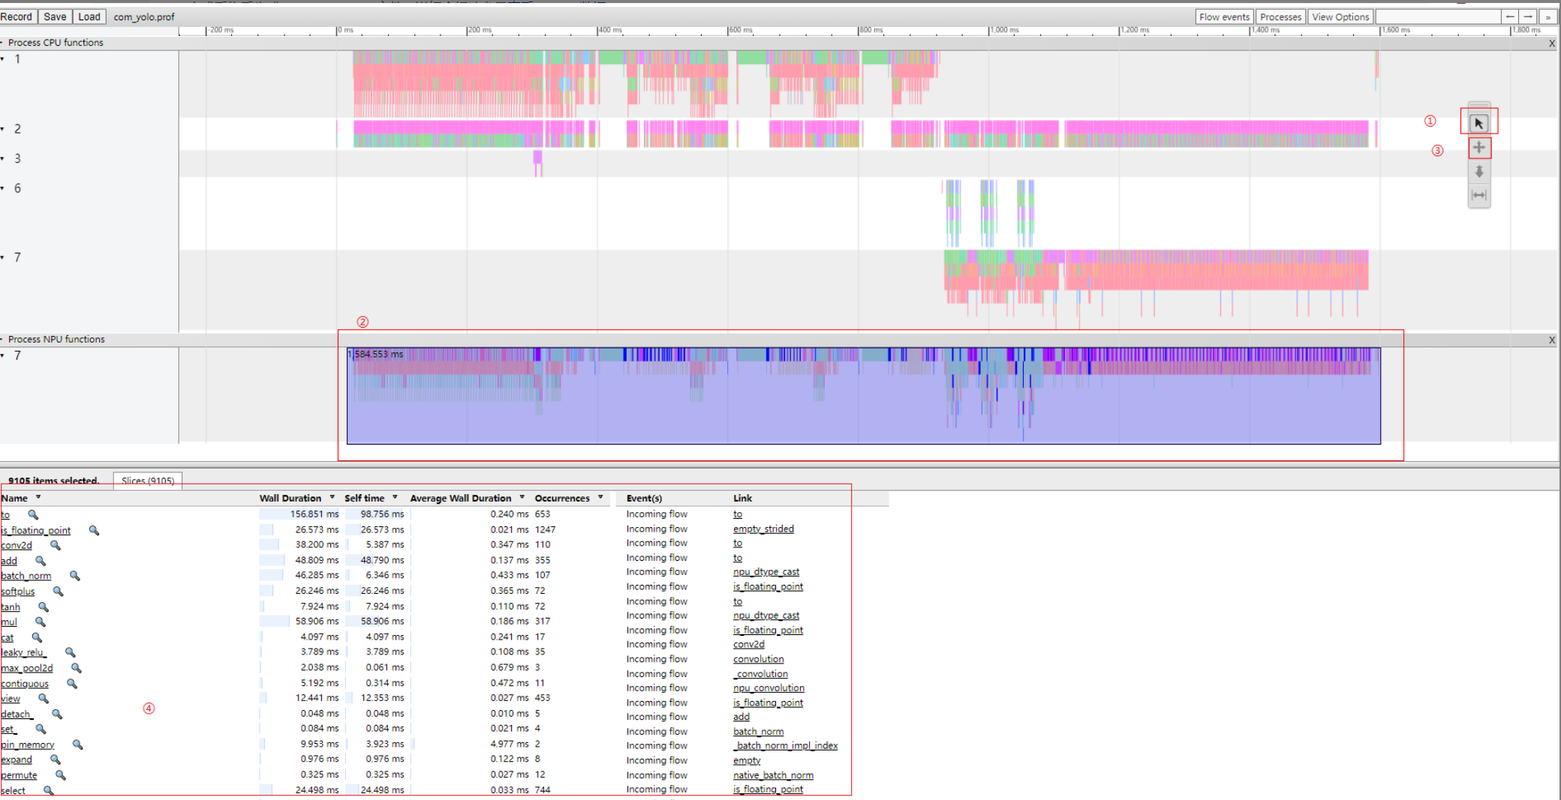This screenshot has height=800, width=1561.
Task: Click the magnifier icon beside cat
Action: tap(36, 637)
